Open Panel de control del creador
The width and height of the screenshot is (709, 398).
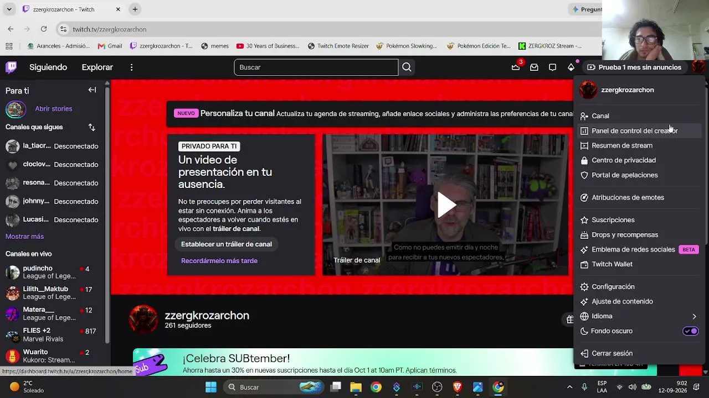[x=639, y=131]
